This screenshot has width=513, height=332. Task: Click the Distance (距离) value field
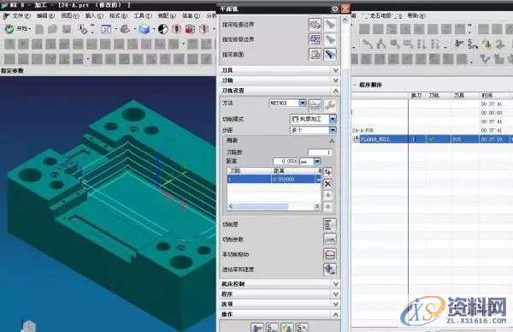pos(286,162)
